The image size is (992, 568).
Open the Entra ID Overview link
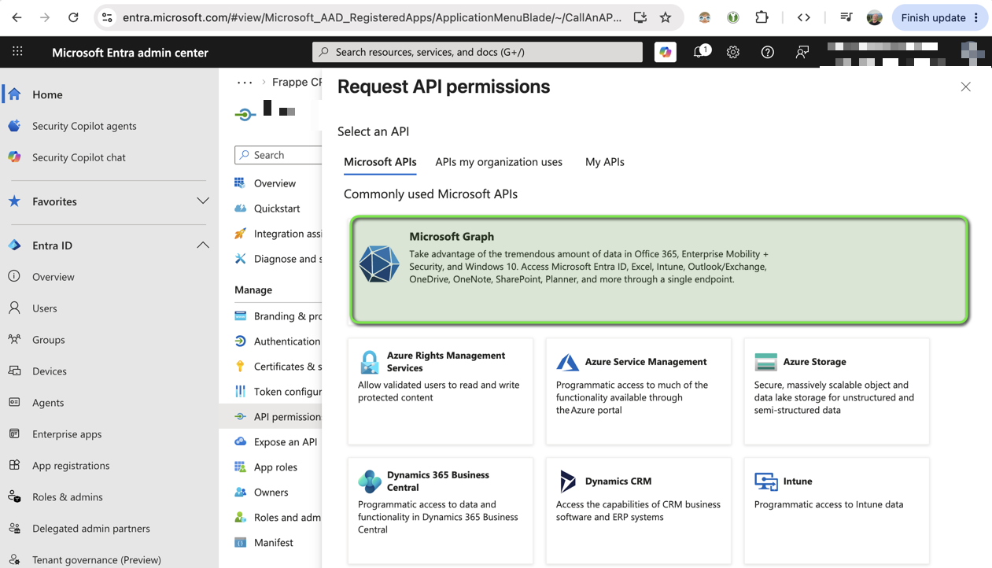[53, 276]
